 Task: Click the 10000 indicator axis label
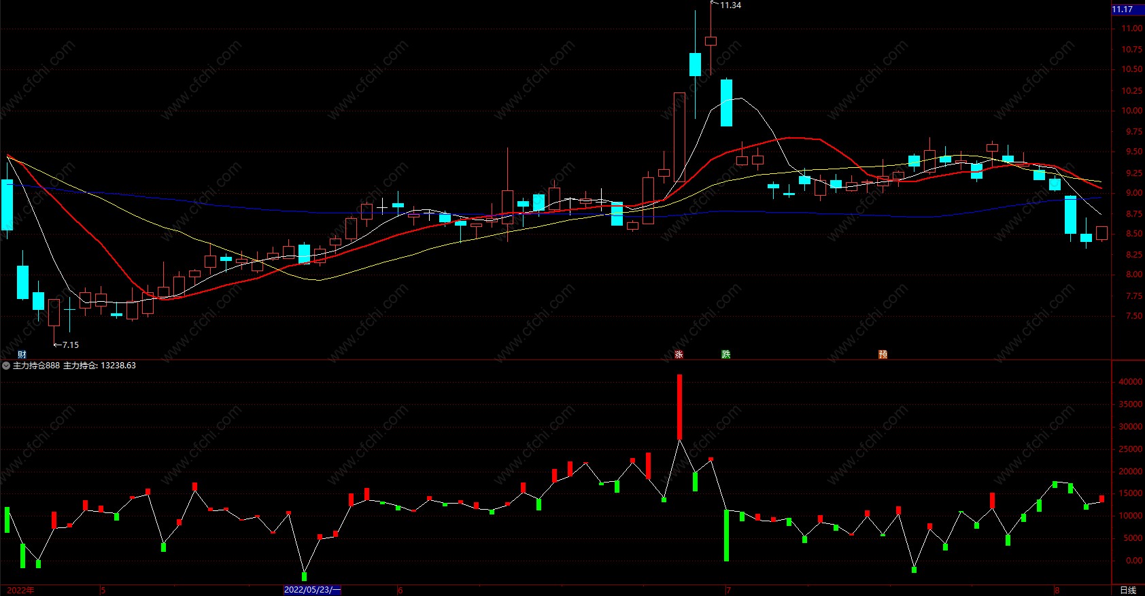(1131, 516)
